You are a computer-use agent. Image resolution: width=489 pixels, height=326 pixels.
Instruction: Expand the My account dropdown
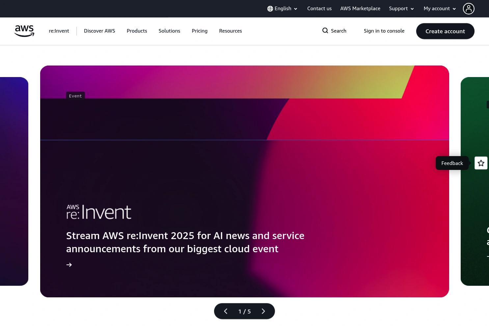[440, 9]
